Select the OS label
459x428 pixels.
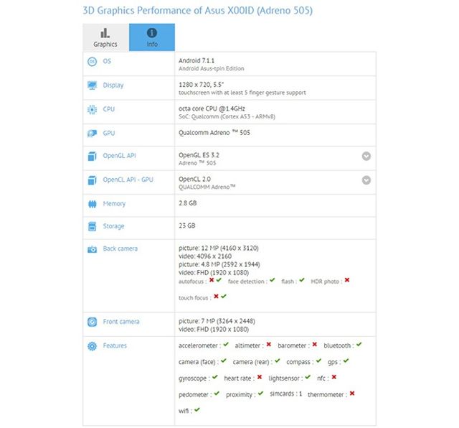coord(107,61)
